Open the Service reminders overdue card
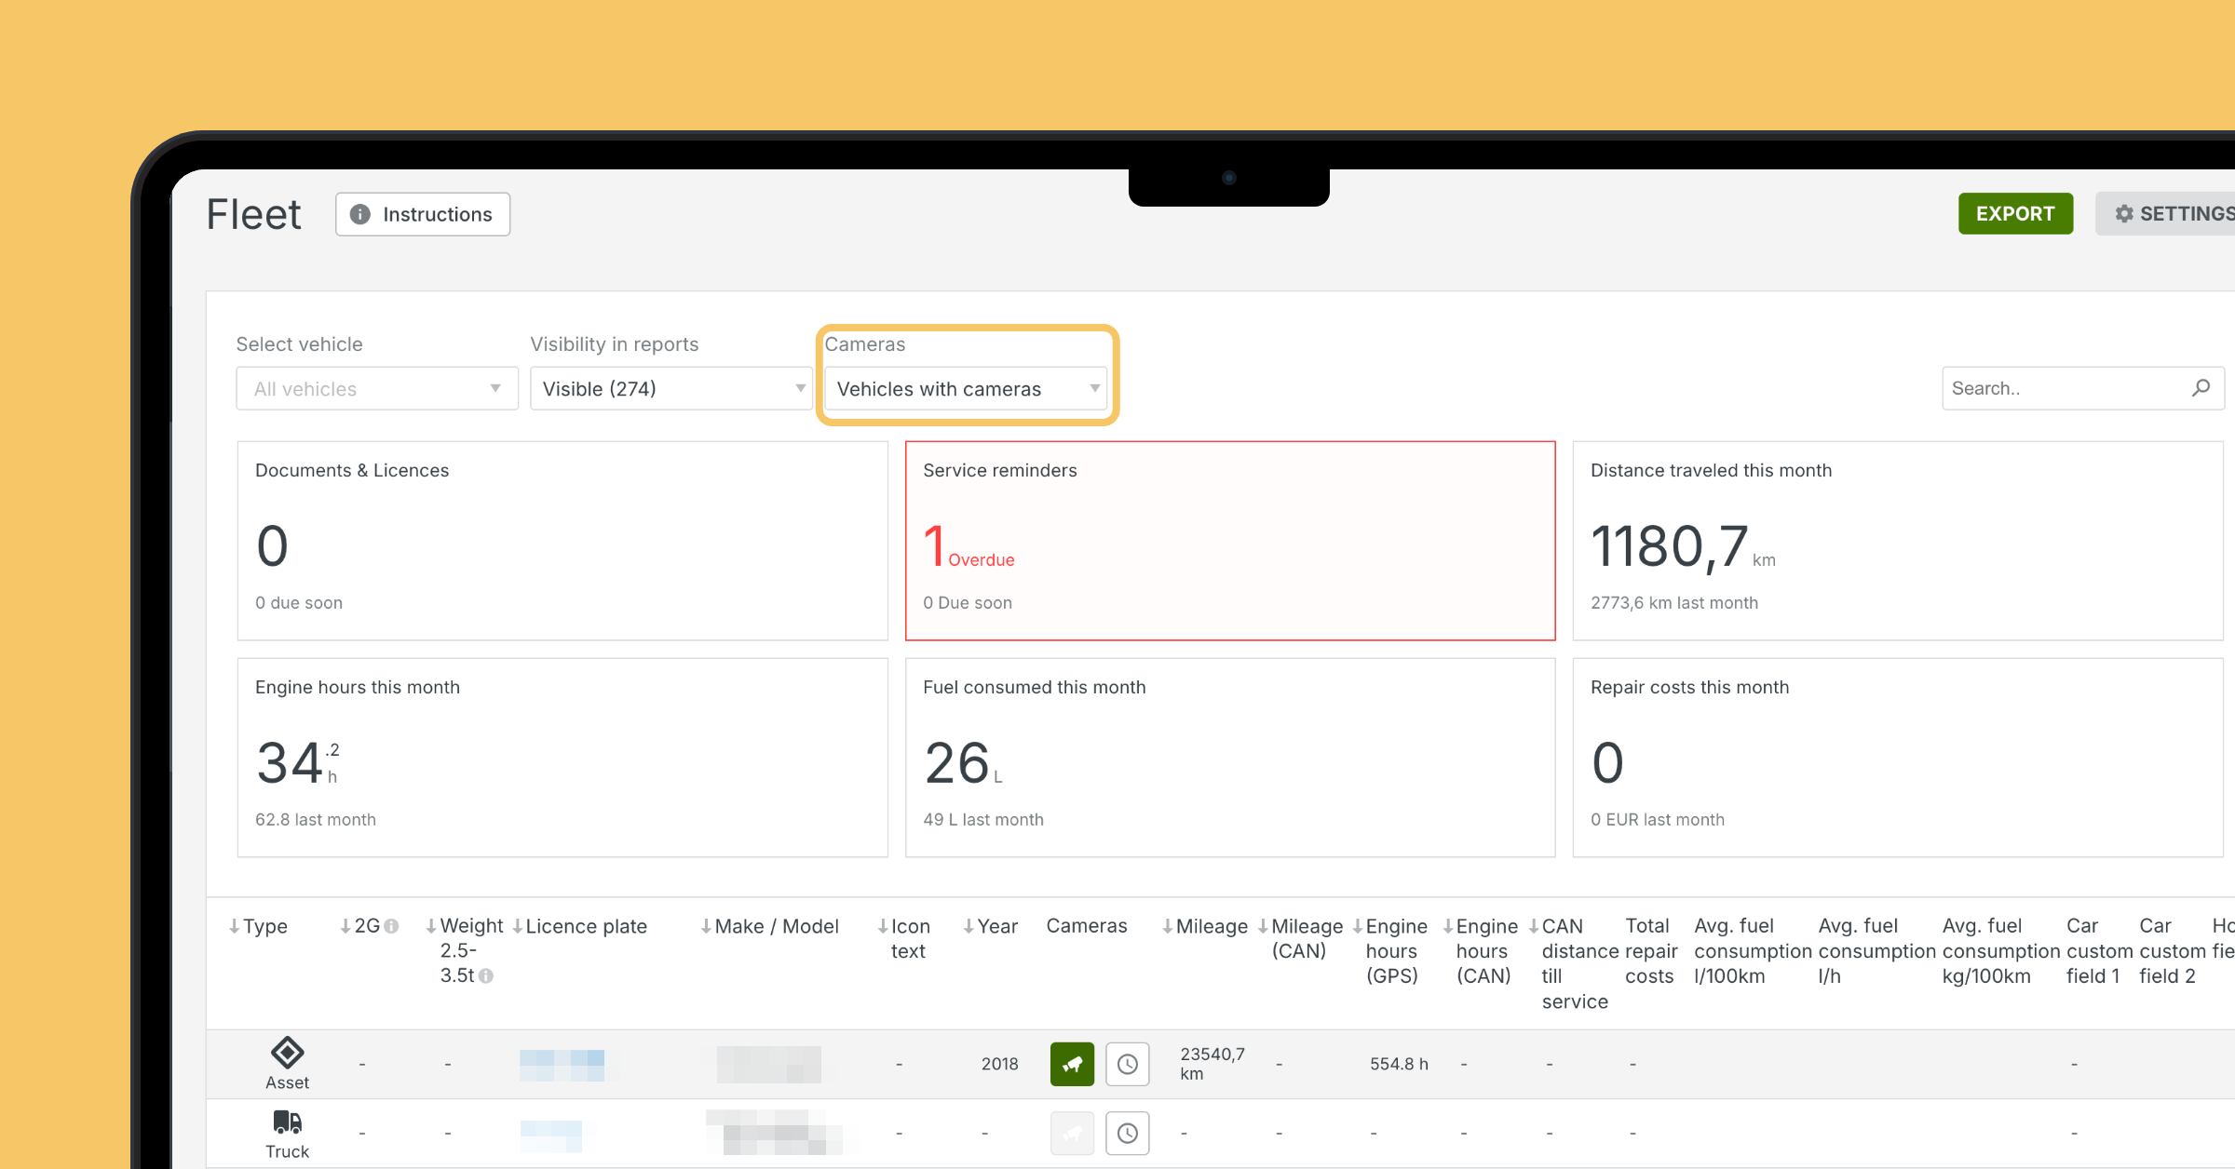The image size is (2235, 1169). click(1230, 541)
